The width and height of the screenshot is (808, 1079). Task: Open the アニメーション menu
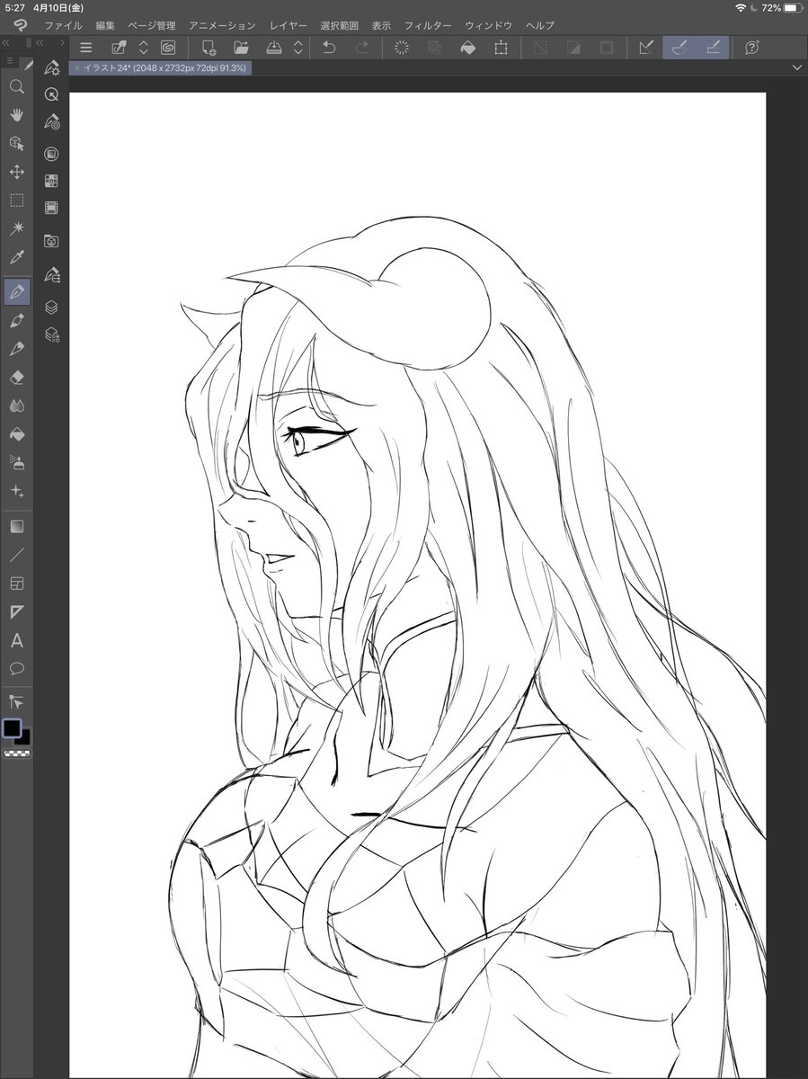221,25
